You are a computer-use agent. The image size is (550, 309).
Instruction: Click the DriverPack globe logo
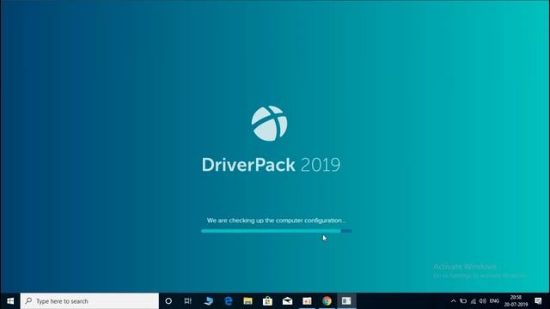click(x=269, y=124)
